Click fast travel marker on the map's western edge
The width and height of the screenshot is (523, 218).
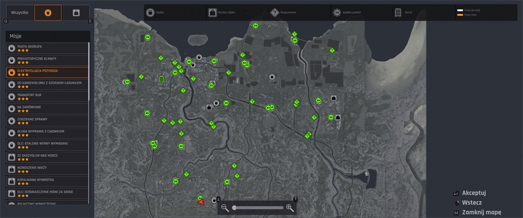[x=127, y=82]
